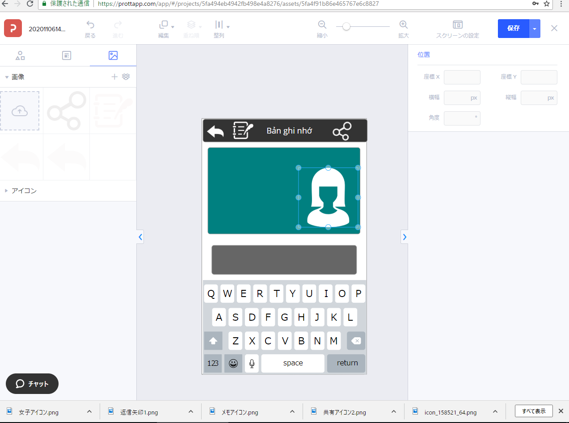Select the memo icon image thumbnail

pos(113,111)
